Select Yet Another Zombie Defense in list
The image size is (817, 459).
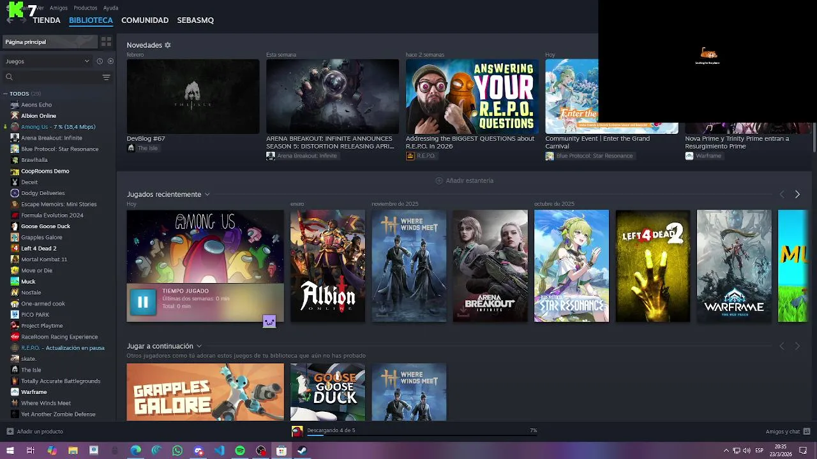click(59, 414)
